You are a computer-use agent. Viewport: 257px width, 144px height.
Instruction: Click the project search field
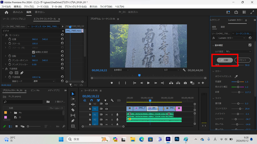(23, 102)
